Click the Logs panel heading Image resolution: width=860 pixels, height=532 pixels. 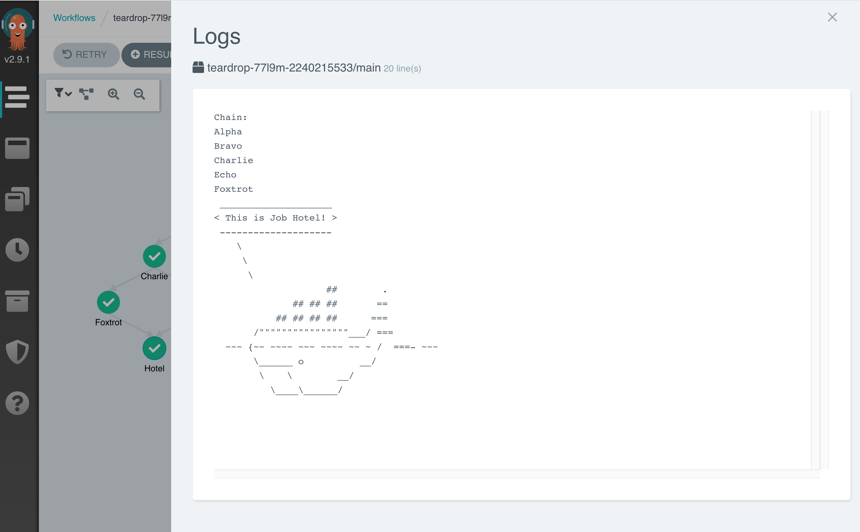(216, 37)
